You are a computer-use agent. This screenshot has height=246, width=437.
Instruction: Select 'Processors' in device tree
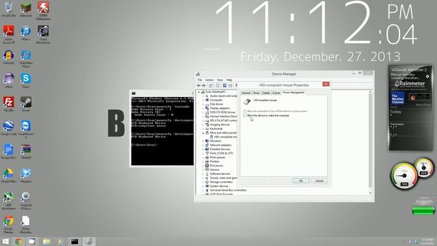point(216,165)
